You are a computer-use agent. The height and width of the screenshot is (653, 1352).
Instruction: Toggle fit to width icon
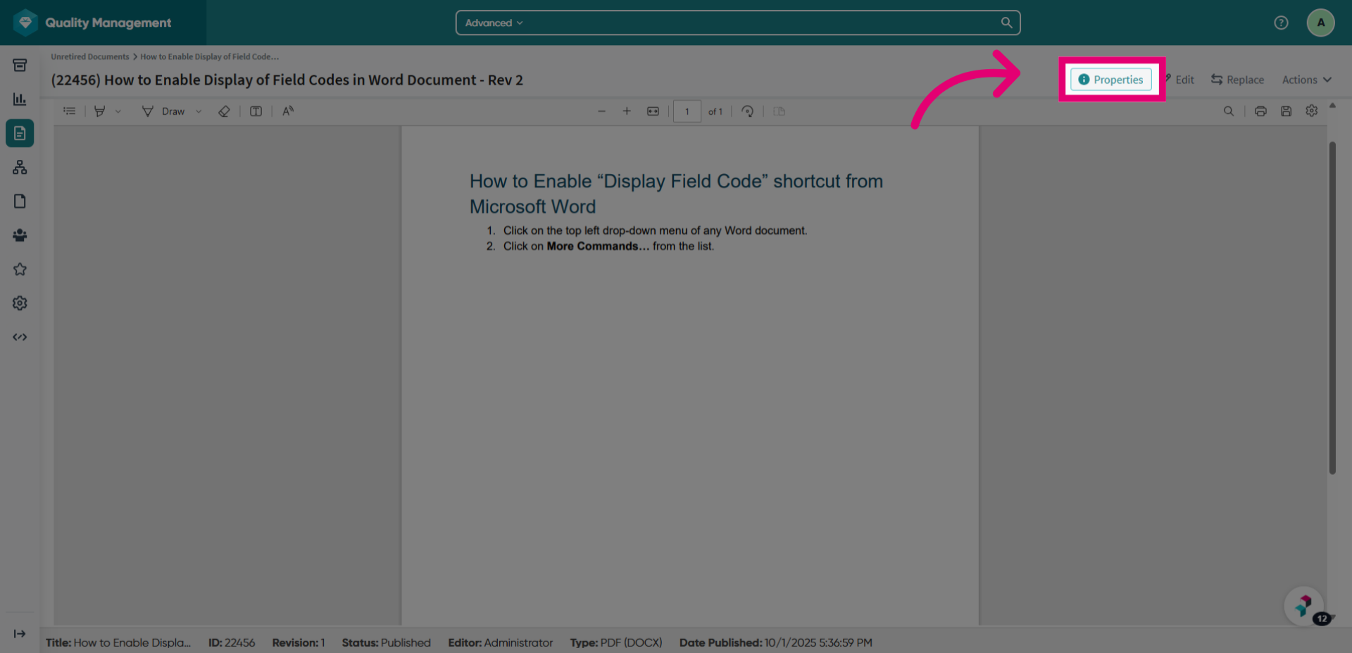pos(653,111)
